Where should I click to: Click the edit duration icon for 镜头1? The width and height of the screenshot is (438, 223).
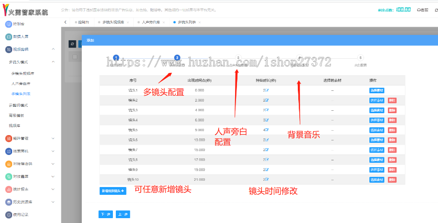point(267,90)
